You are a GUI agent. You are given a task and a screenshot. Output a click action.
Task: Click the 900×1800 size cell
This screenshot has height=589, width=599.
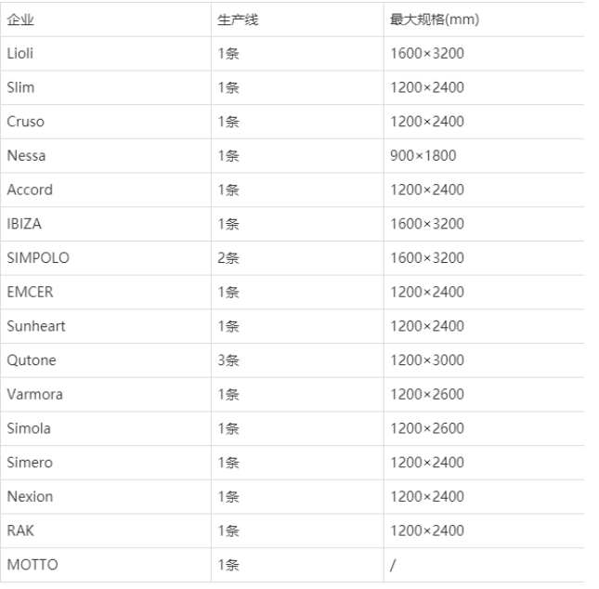click(423, 155)
